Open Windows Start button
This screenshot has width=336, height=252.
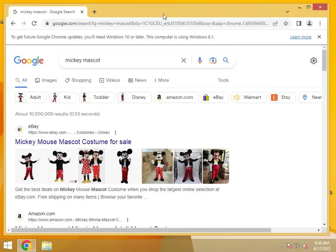click(x=8, y=245)
